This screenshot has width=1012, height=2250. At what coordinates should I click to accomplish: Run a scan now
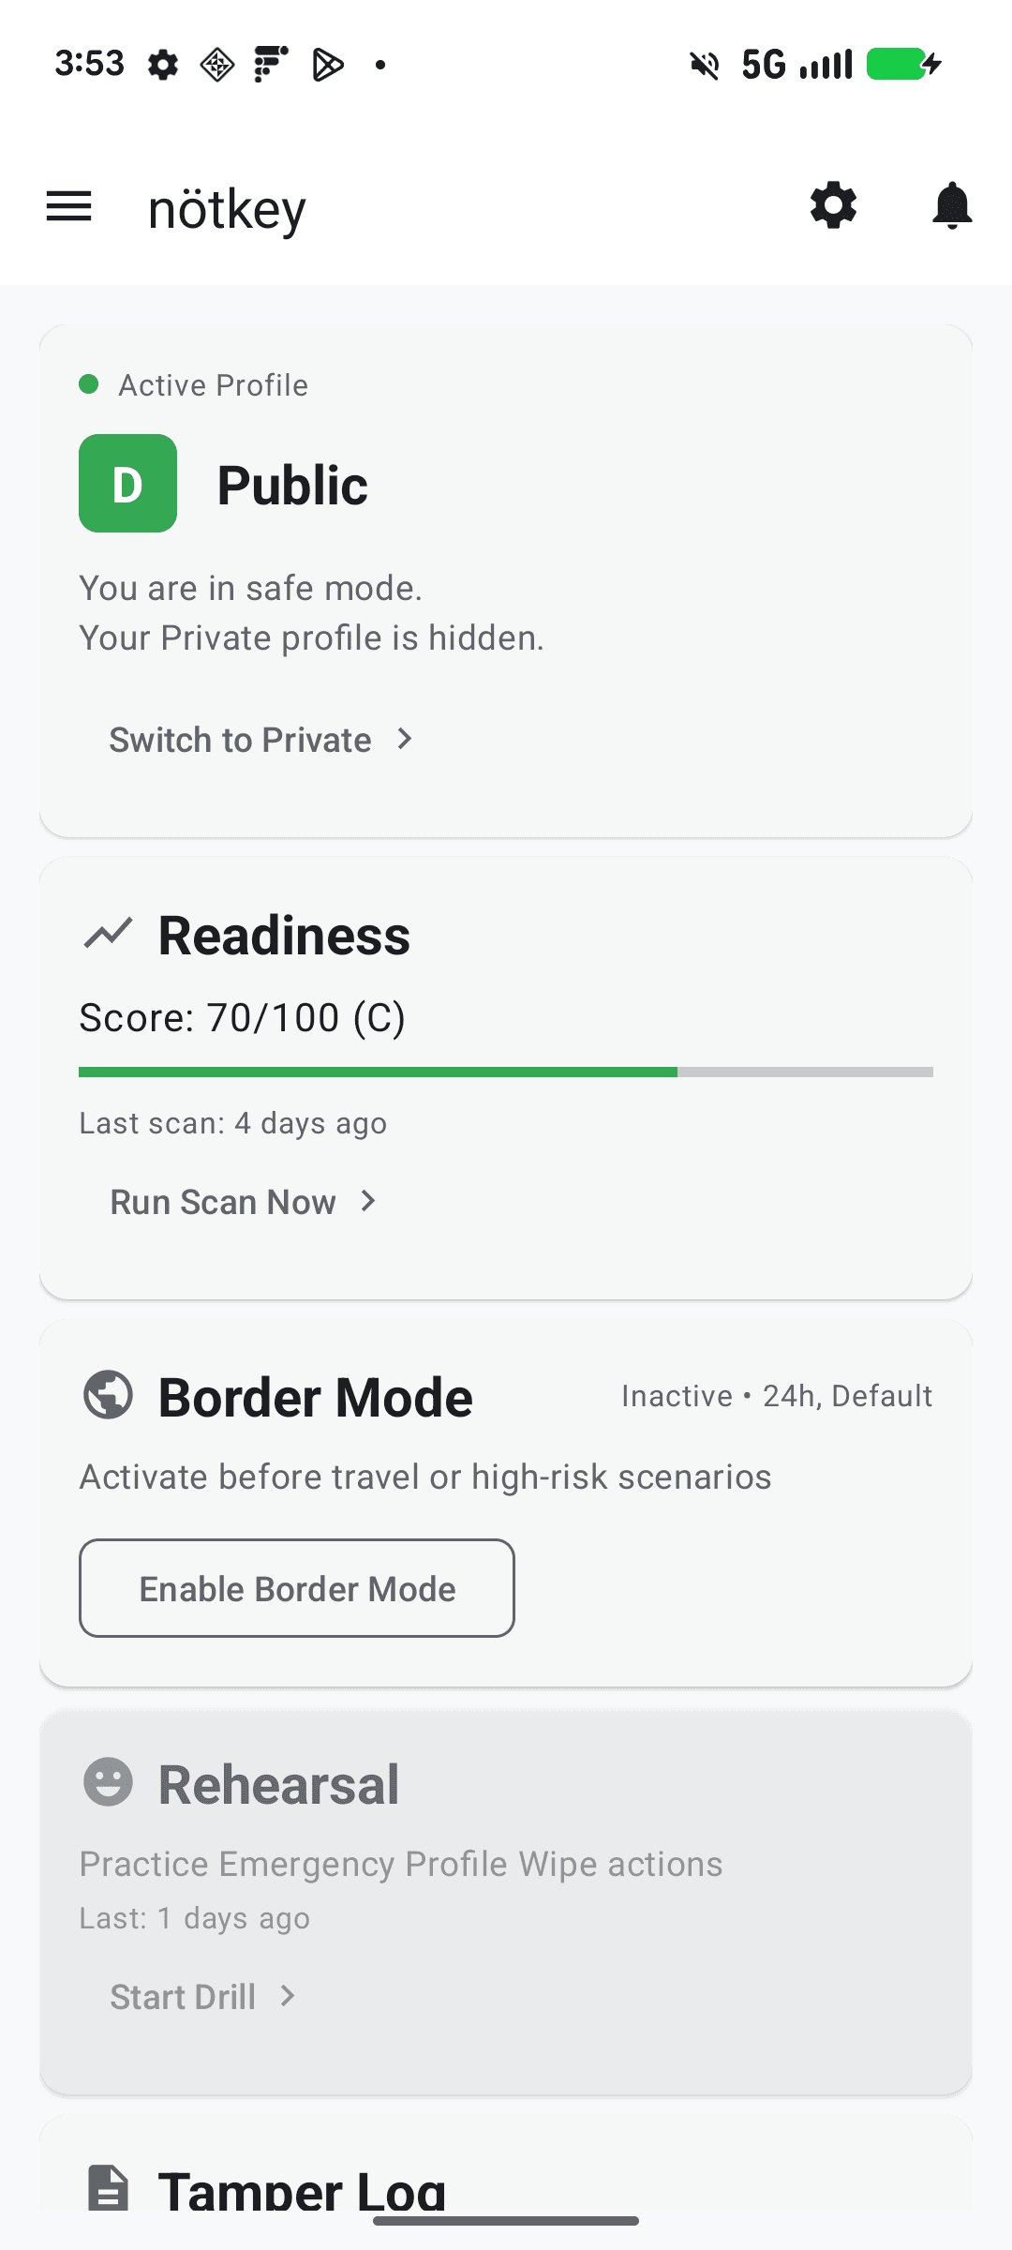click(x=222, y=1201)
